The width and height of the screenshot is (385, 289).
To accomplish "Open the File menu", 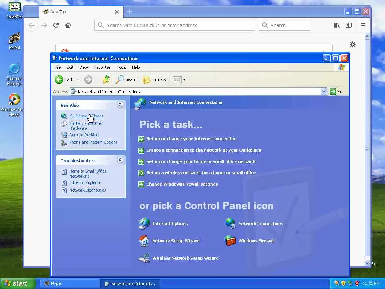I will pyautogui.click(x=58, y=67).
